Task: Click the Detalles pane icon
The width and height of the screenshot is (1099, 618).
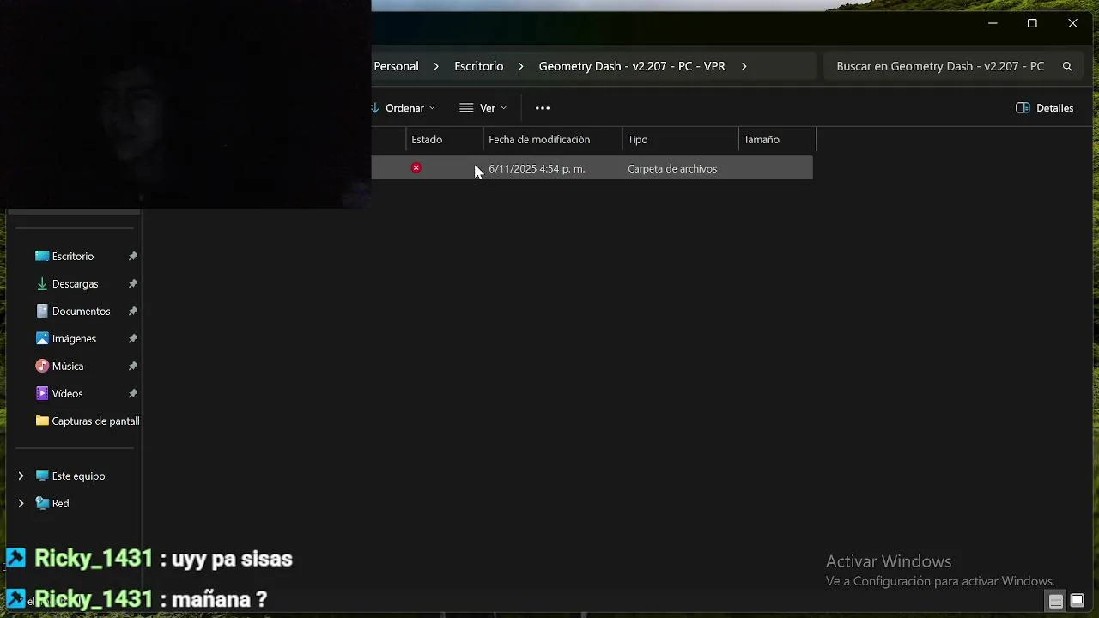Action: (1023, 108)
